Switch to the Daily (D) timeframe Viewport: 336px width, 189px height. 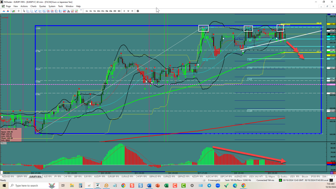pos(124,11)
